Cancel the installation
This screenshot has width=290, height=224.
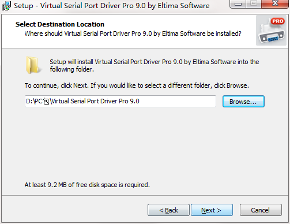[261, 210]
